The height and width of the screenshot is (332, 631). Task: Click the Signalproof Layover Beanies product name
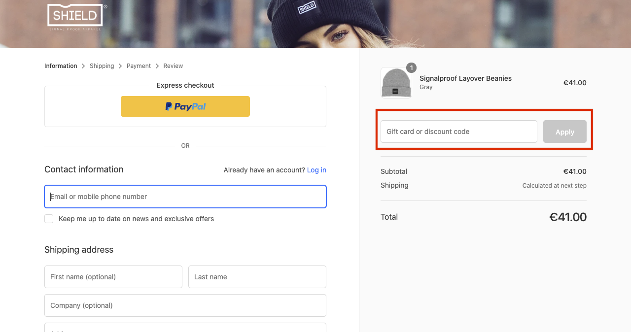tap(466, 78)
